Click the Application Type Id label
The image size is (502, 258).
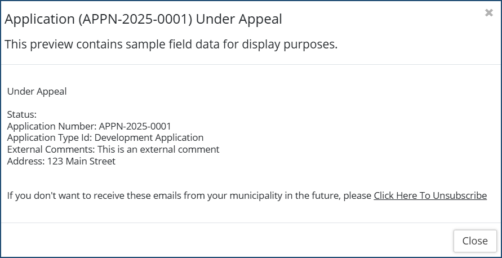(50, 137)
